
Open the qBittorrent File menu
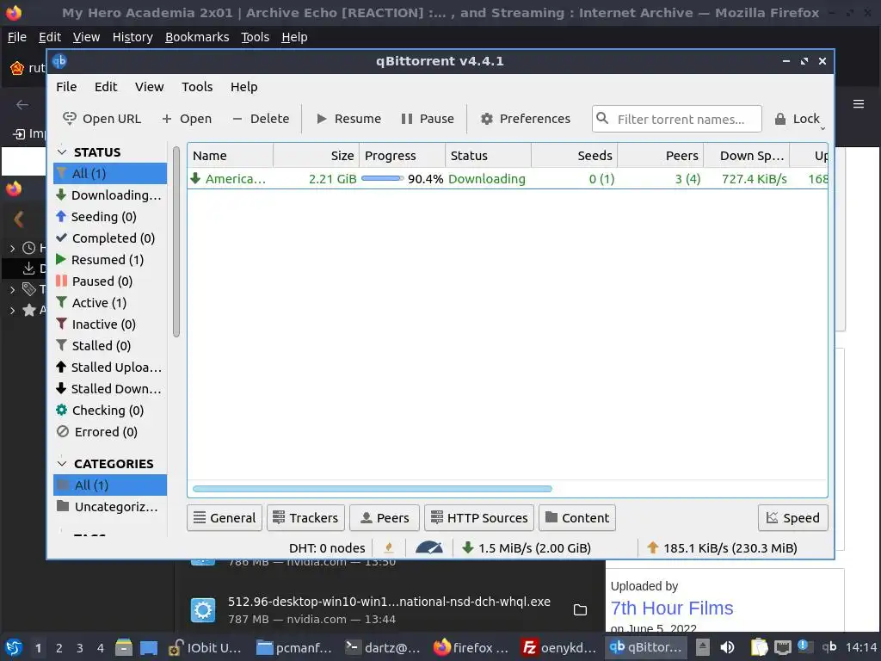(x=66, y=87)
